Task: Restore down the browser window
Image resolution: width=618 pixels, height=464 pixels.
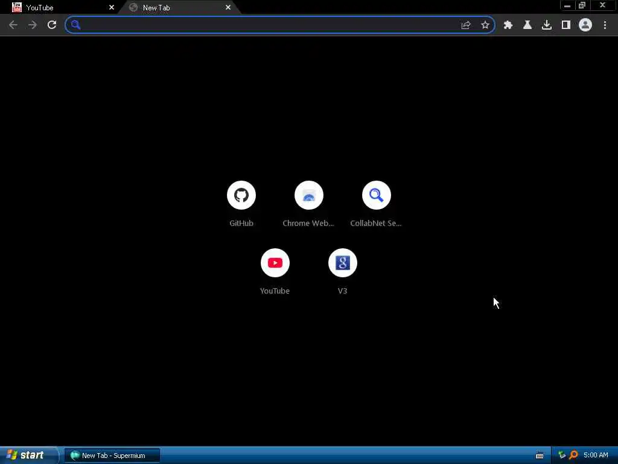Action: (582, 5)
